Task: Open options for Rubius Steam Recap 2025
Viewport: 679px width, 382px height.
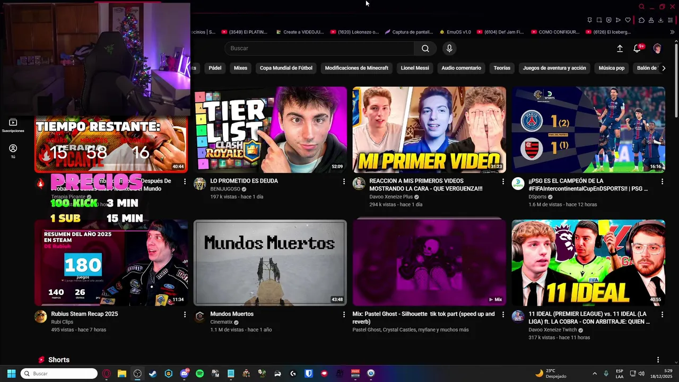Action: (185, 315)
